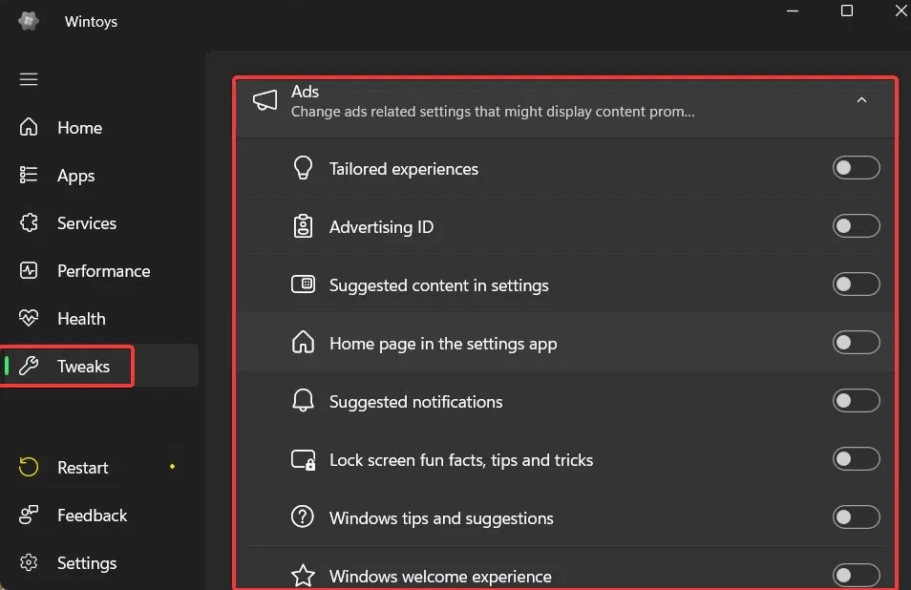Go to the Health section
The height and width of the screenshot is (590, 911).
point(81,319)
